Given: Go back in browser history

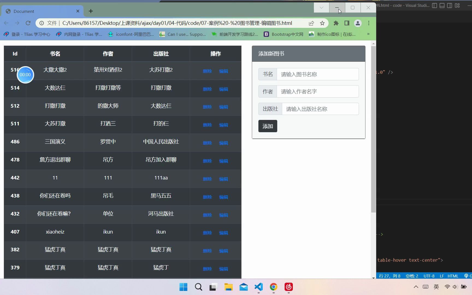Looking at the screenshot, I should click(6, 23).
